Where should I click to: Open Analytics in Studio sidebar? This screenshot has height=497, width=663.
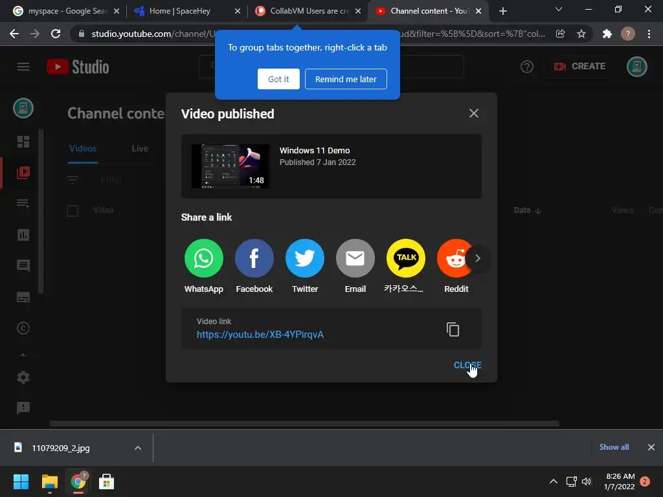(23, 234)
